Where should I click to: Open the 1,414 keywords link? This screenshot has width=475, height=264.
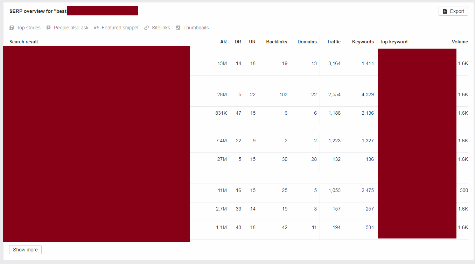click(368, 63)
